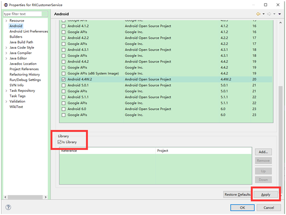Expand the Validation node
Viewport: 286px width, 215px height.
click(x=6, y=102)
